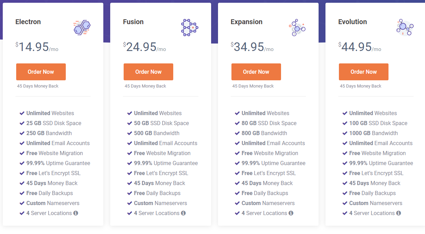Click the Expansion plan heading
Screen dimensions: 425x234
pos(247,22)
